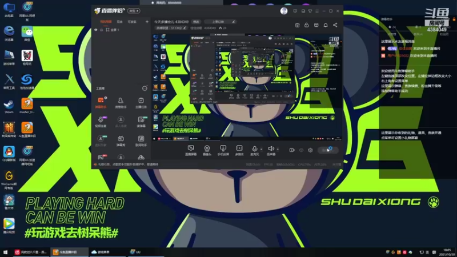Image resolution: width=457 pixels, height=257 pixels.
Task: Add 手机投屏 phone casting source
Action: (x=223, y=150)
